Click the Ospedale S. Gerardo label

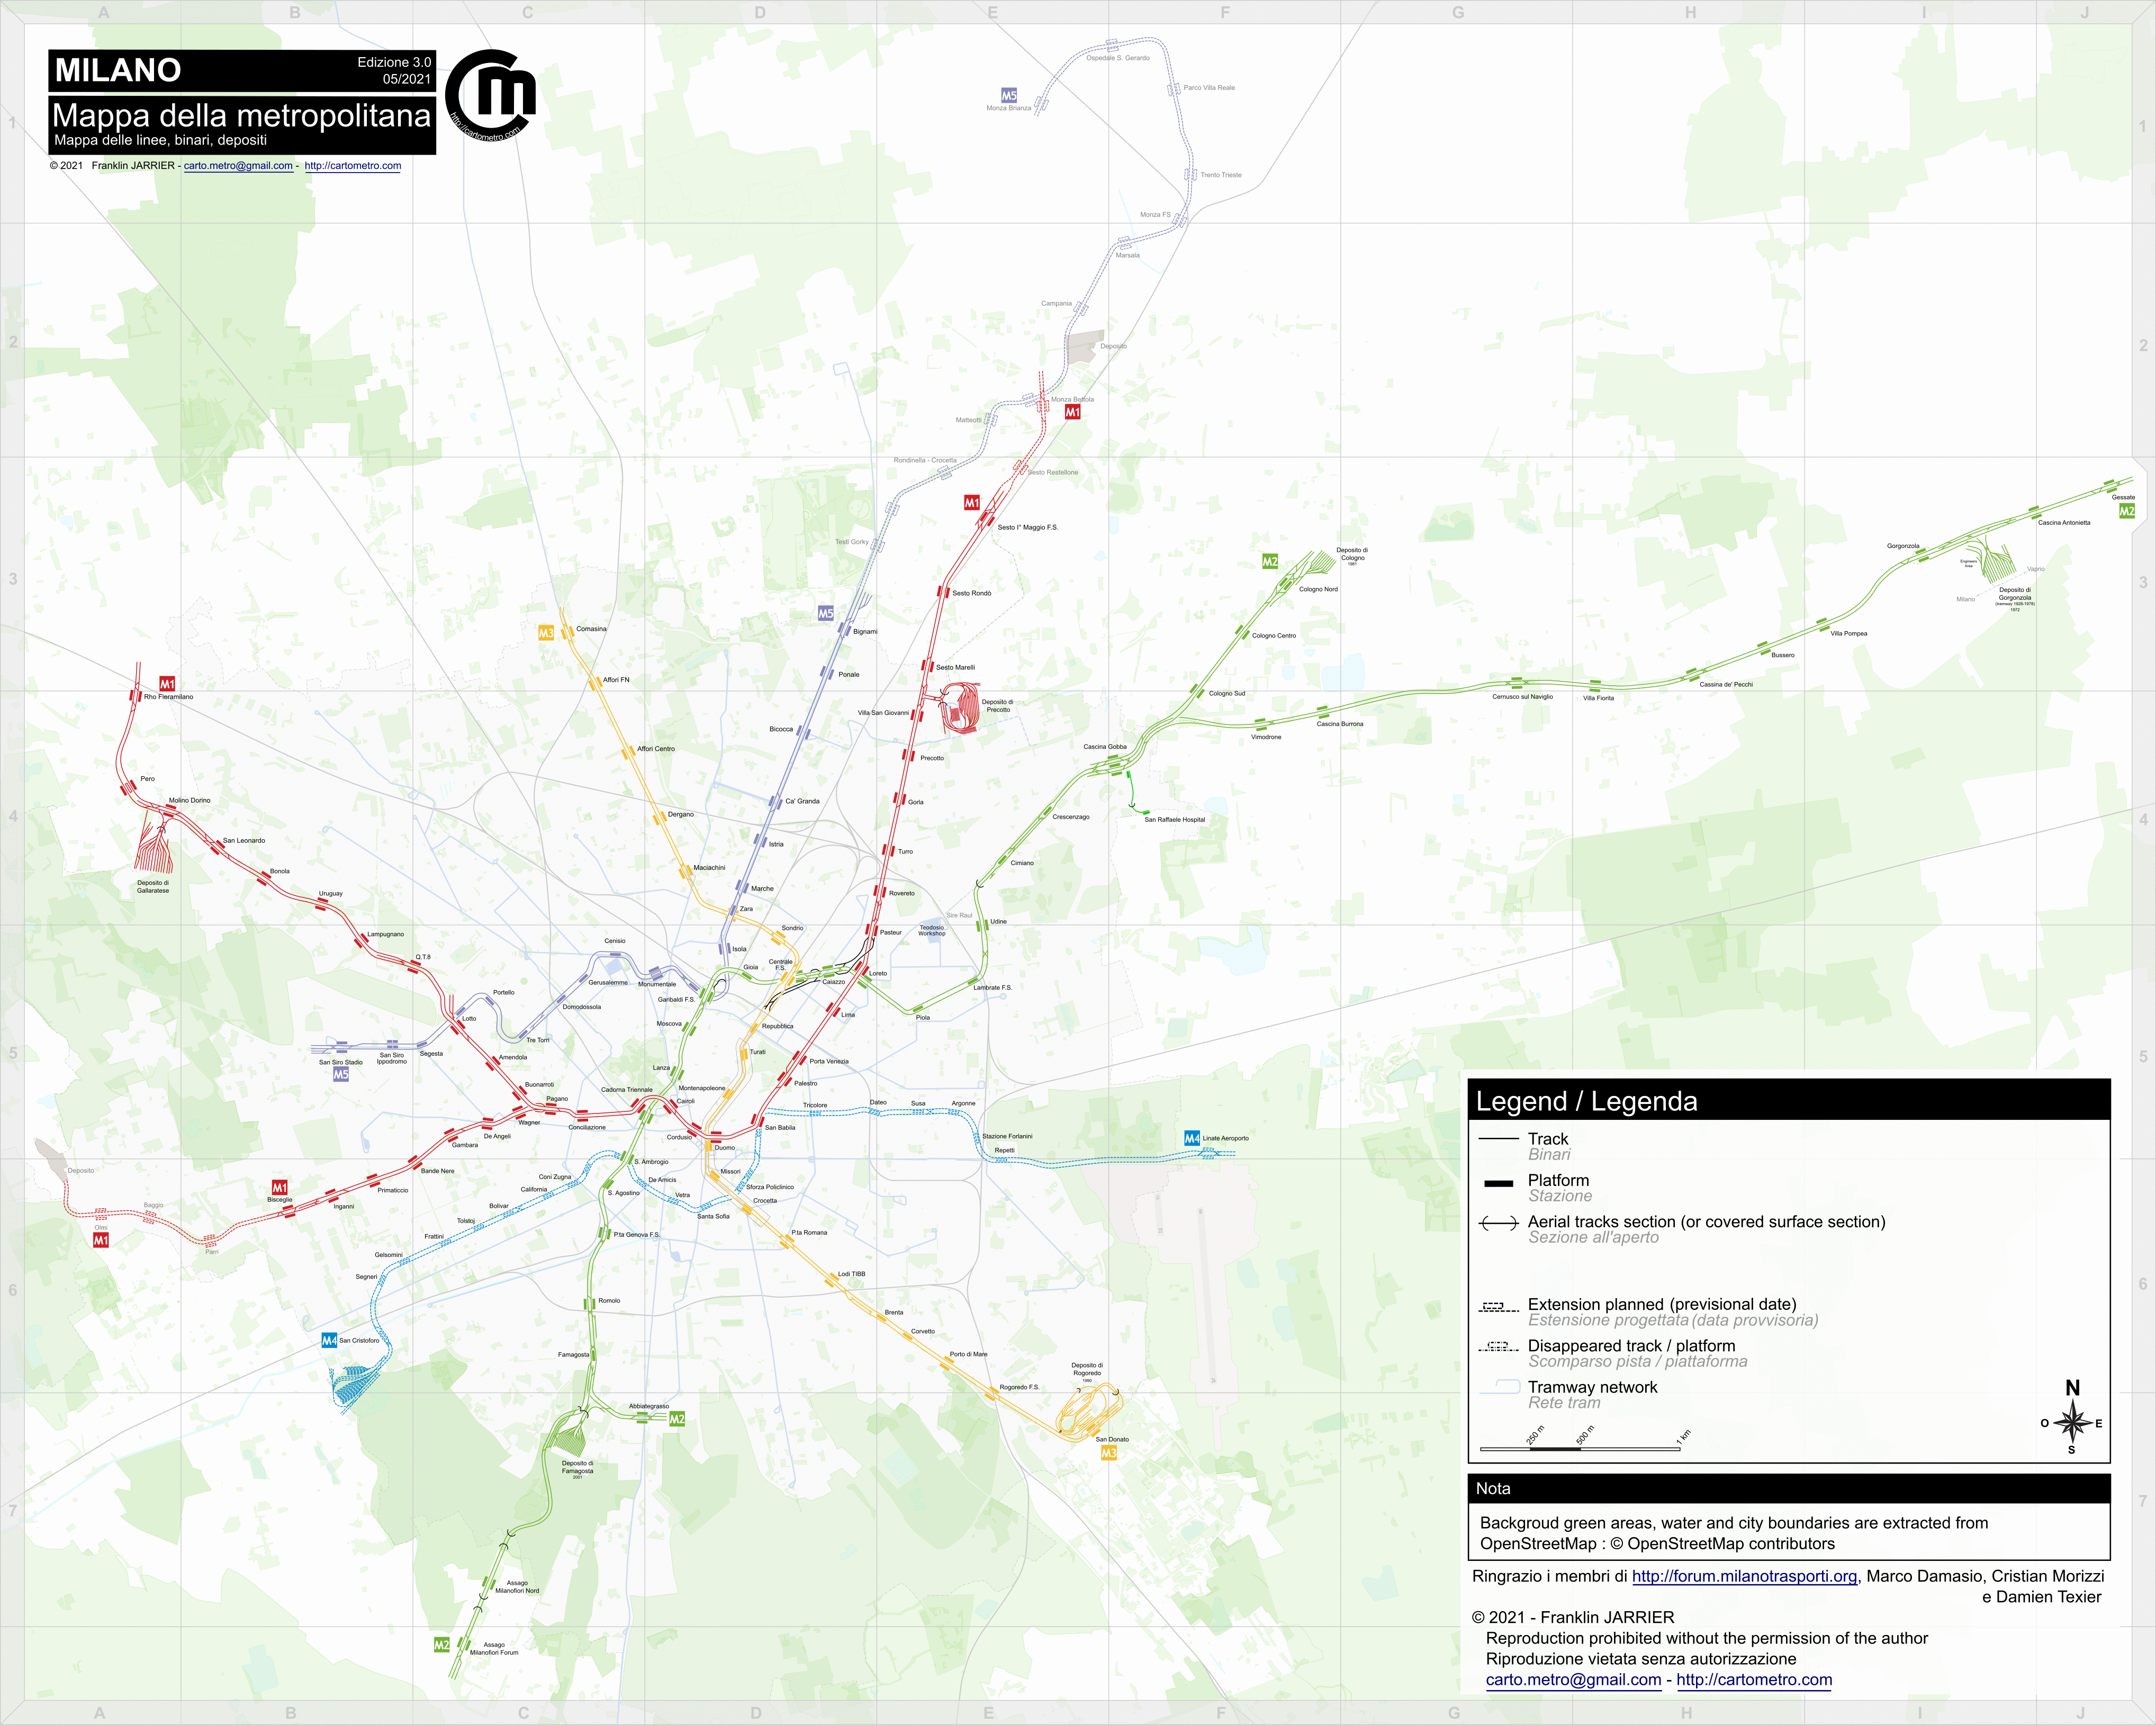[1118, 58]
